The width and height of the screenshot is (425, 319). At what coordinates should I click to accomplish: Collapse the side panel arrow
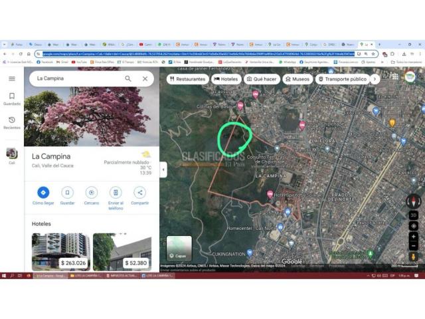(163, 169)
